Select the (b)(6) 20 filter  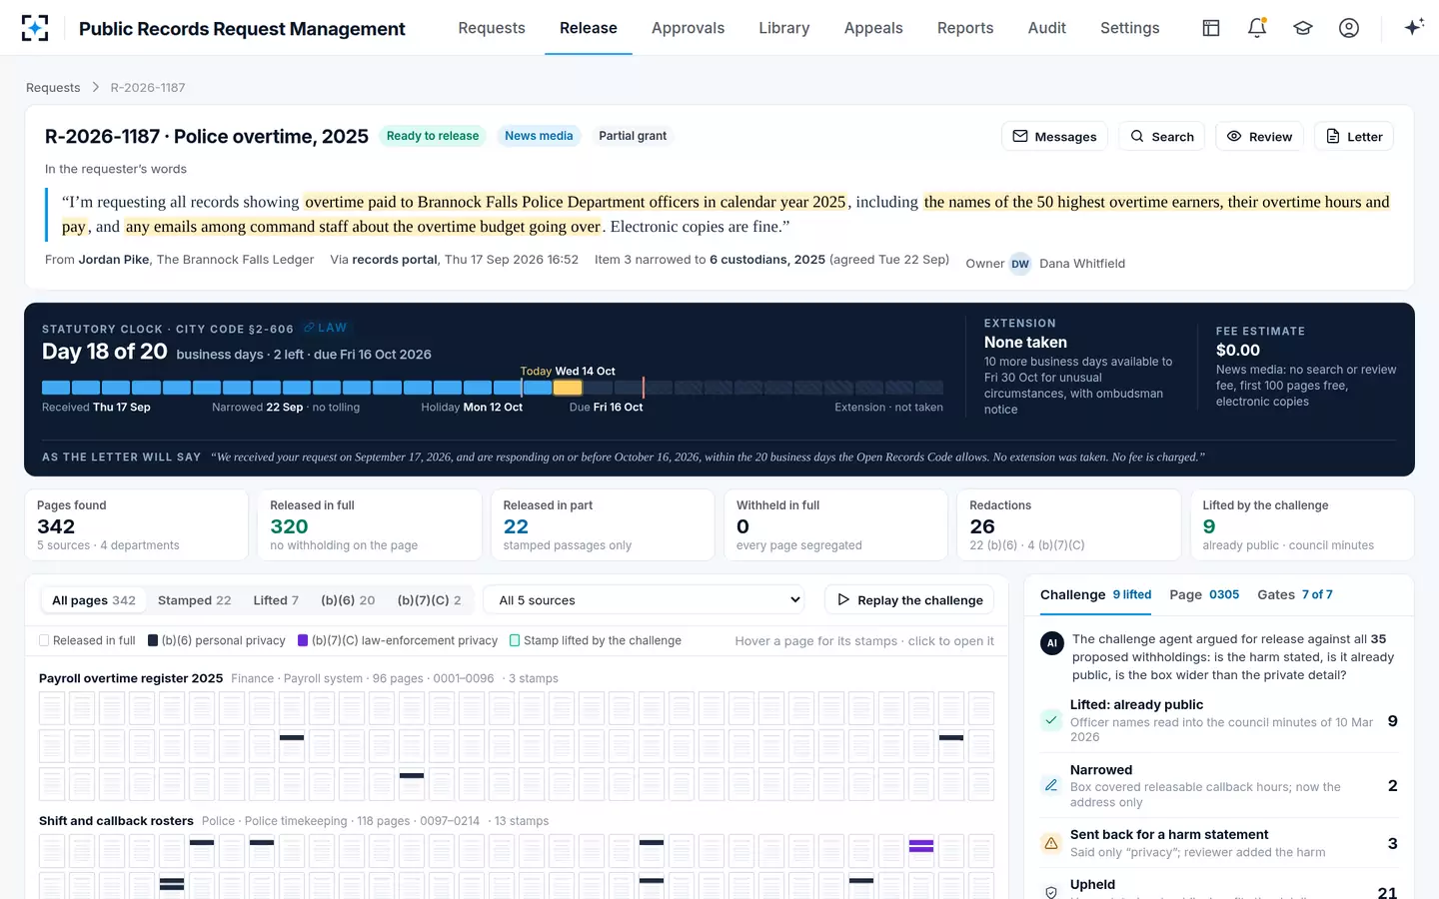click(x=348, y=600)
